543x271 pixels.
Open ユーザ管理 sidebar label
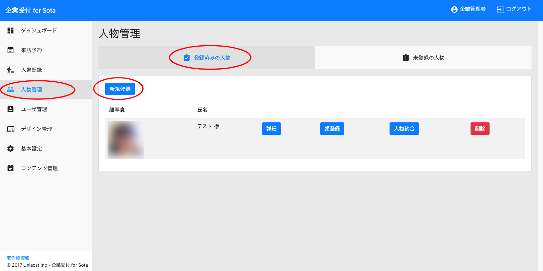click(x=34, y=109)
